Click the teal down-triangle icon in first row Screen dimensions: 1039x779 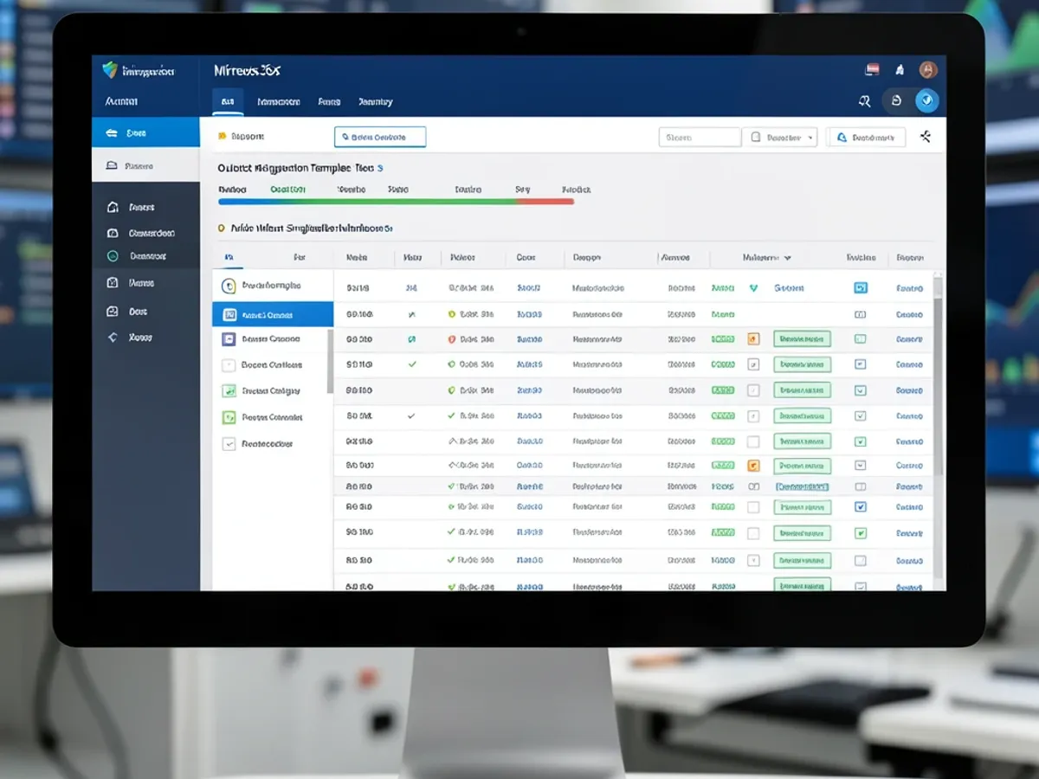pos(753,288)
